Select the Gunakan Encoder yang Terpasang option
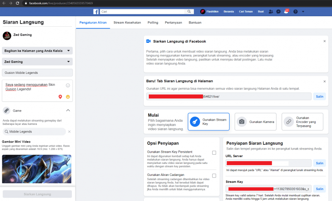This screenshot has width=332, height=201. point(302,122)
